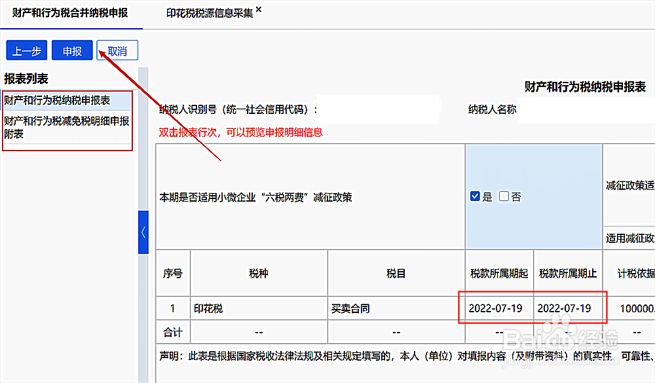Click the 报表列表 heading

point(26,79)
